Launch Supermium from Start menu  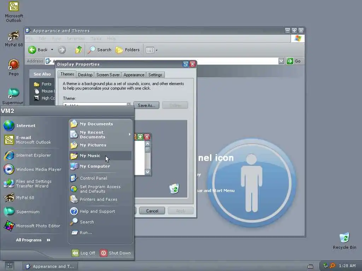22,212
